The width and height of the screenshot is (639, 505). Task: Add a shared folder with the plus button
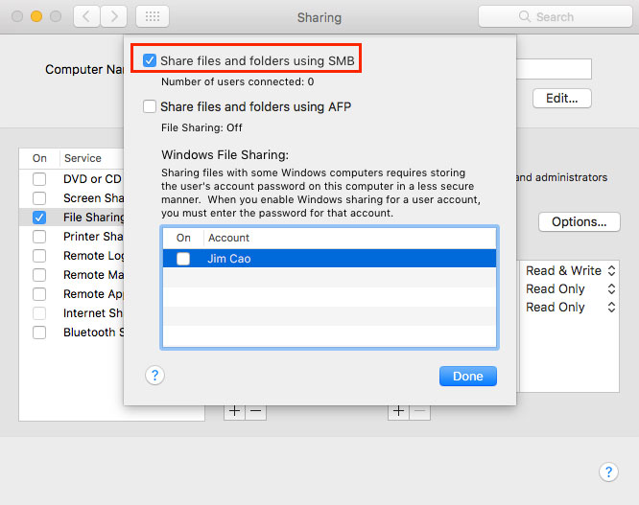pyautogui.click(x=234, y=411)
